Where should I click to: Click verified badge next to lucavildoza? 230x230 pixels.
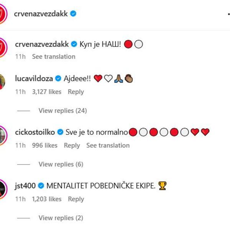tap(58, 79)
